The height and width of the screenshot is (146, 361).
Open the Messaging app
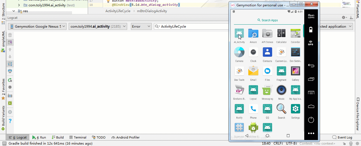coord(267,90)
